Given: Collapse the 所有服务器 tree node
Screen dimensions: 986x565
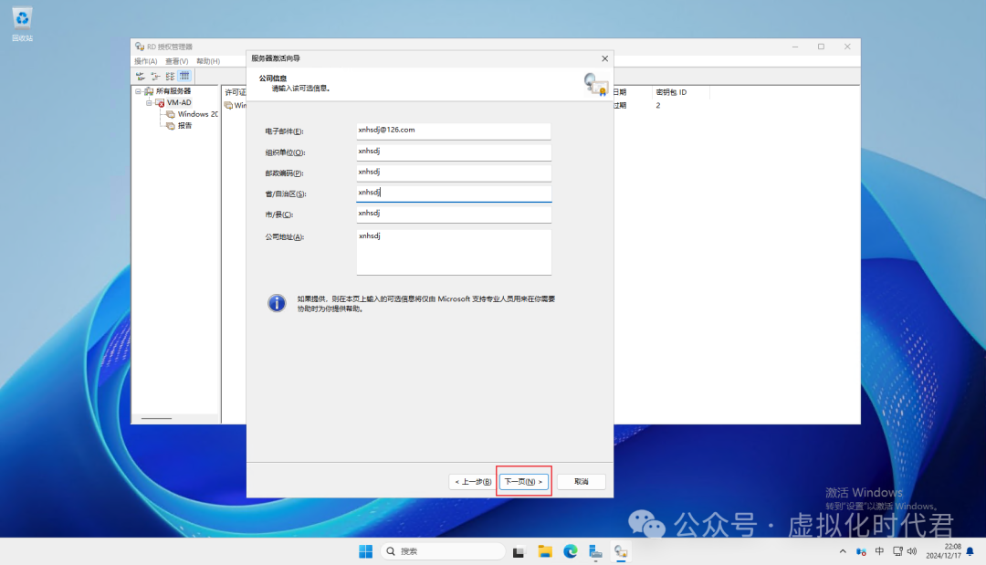Looking at the screenshot, I should coord(138,91).
